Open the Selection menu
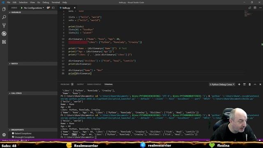Viewport: 263px width, 148px height. (23, 2)
